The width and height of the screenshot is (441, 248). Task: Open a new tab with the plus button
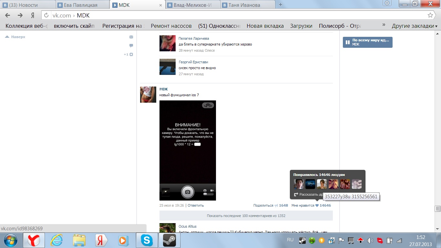(280, 5)
